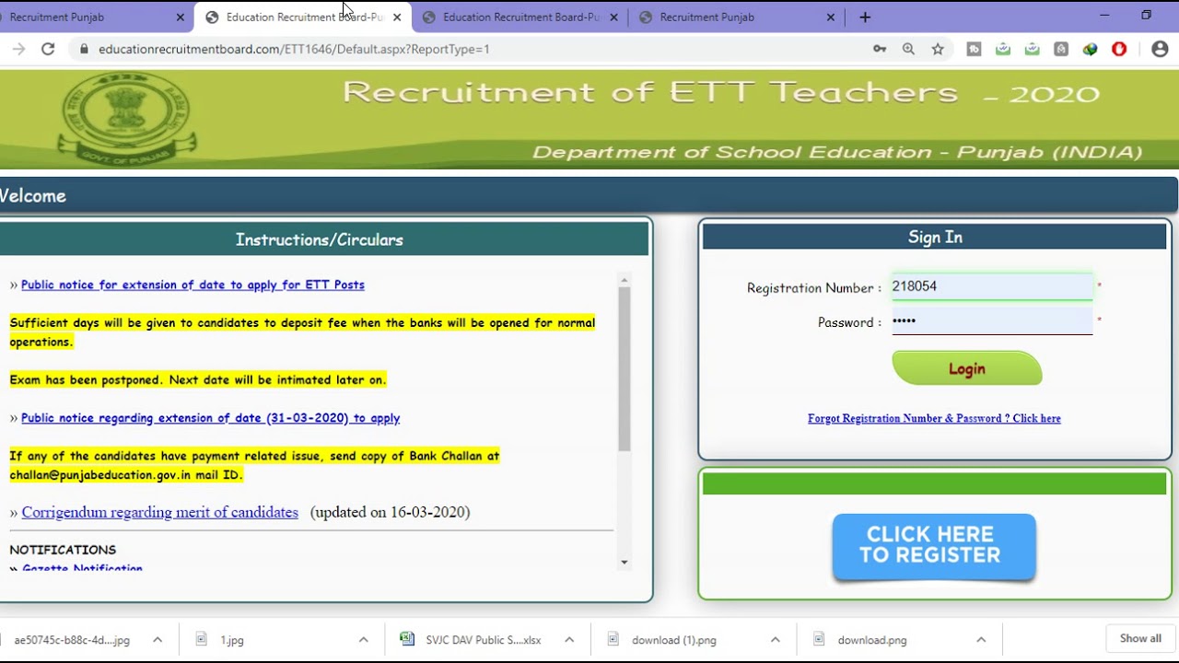Click the 'Exam has been postponed' notice text
The image size is (1179, 663).
(198, 379)
